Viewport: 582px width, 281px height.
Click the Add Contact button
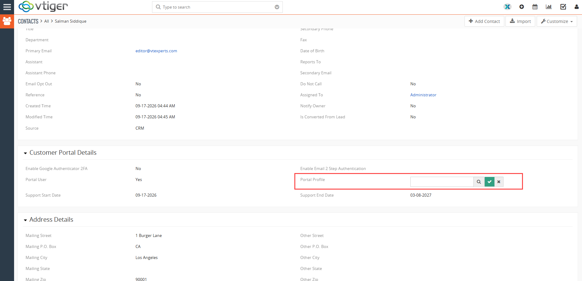click(484, 21)
